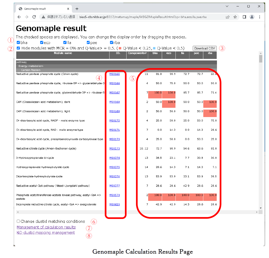Click the browser forward arrow icon
The width and height of the screenshot is (269, 258).
pyautogui.click(x=27, y=17)
